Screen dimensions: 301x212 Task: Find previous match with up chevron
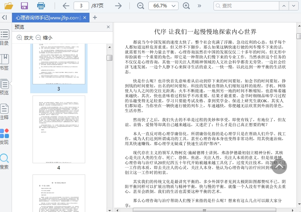(284, 6)
